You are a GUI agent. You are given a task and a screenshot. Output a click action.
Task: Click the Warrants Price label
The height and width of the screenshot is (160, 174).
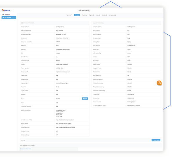pos(96,72)
